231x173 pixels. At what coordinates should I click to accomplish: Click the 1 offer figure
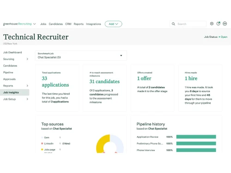click(x=144, y=78)
